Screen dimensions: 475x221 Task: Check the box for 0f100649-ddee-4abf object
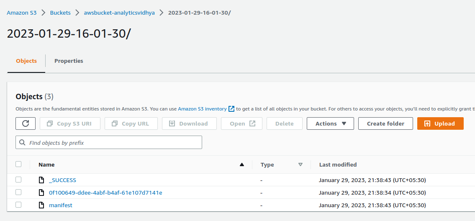pos(18,192)
